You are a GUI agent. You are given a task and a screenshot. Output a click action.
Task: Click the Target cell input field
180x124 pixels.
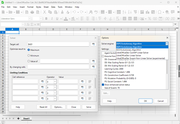point(58,44)
